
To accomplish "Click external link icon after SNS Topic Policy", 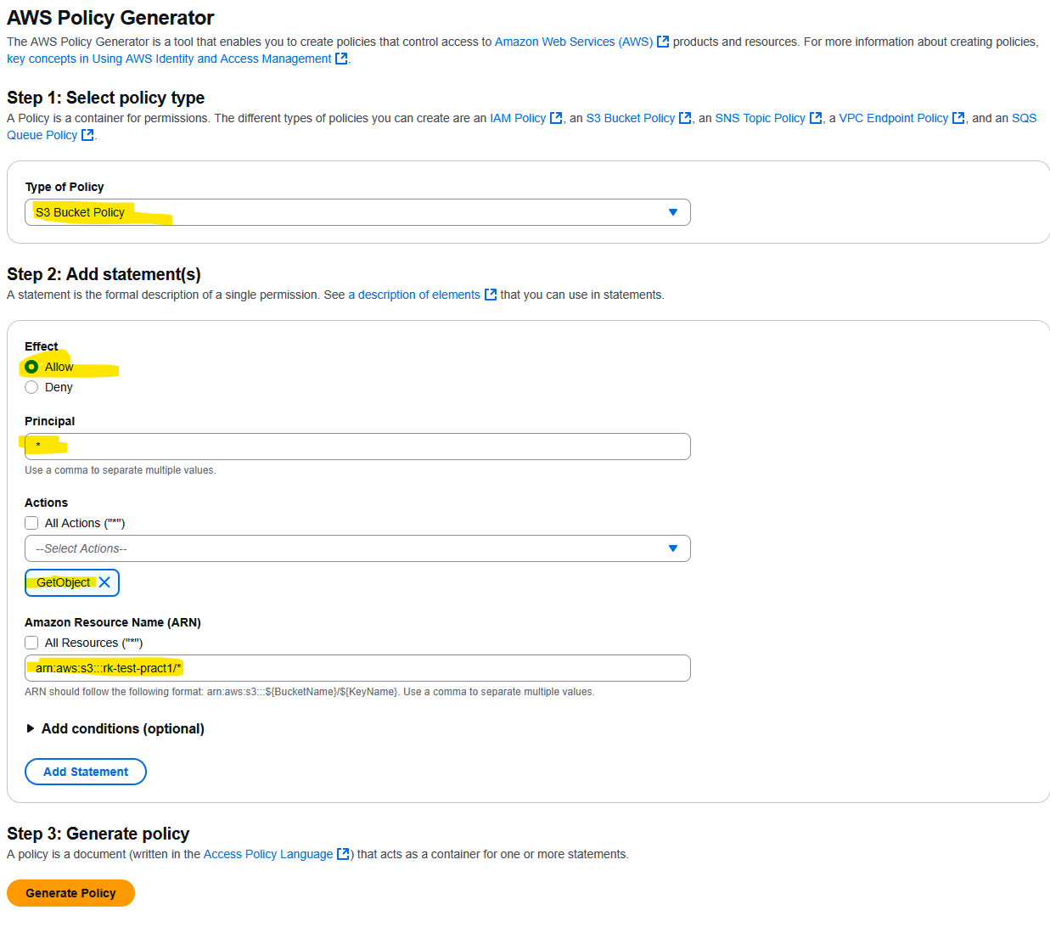I will 816,118.
